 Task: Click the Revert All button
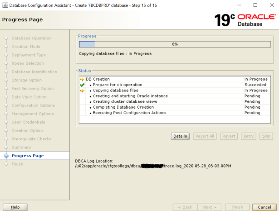coord(204,136)
